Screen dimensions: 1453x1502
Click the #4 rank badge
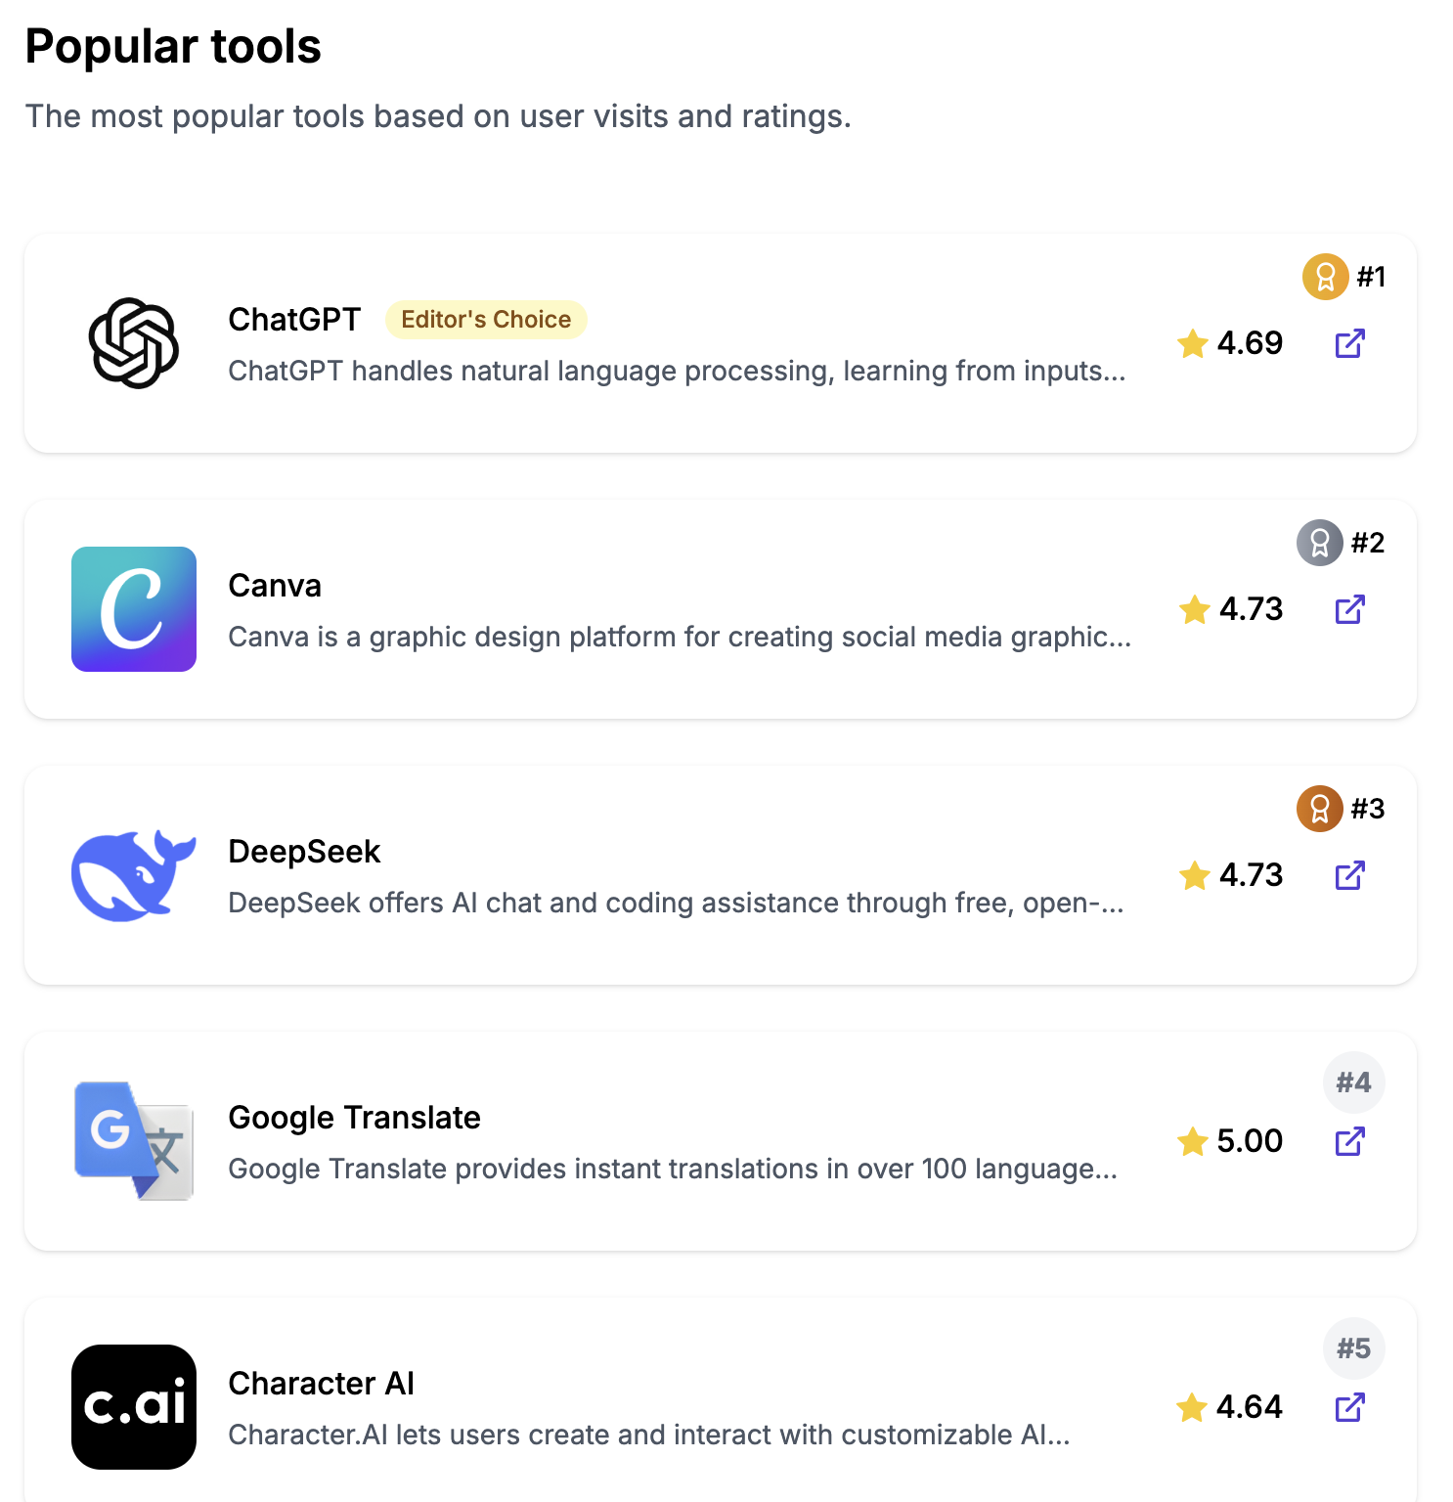pos(1353,1082)
